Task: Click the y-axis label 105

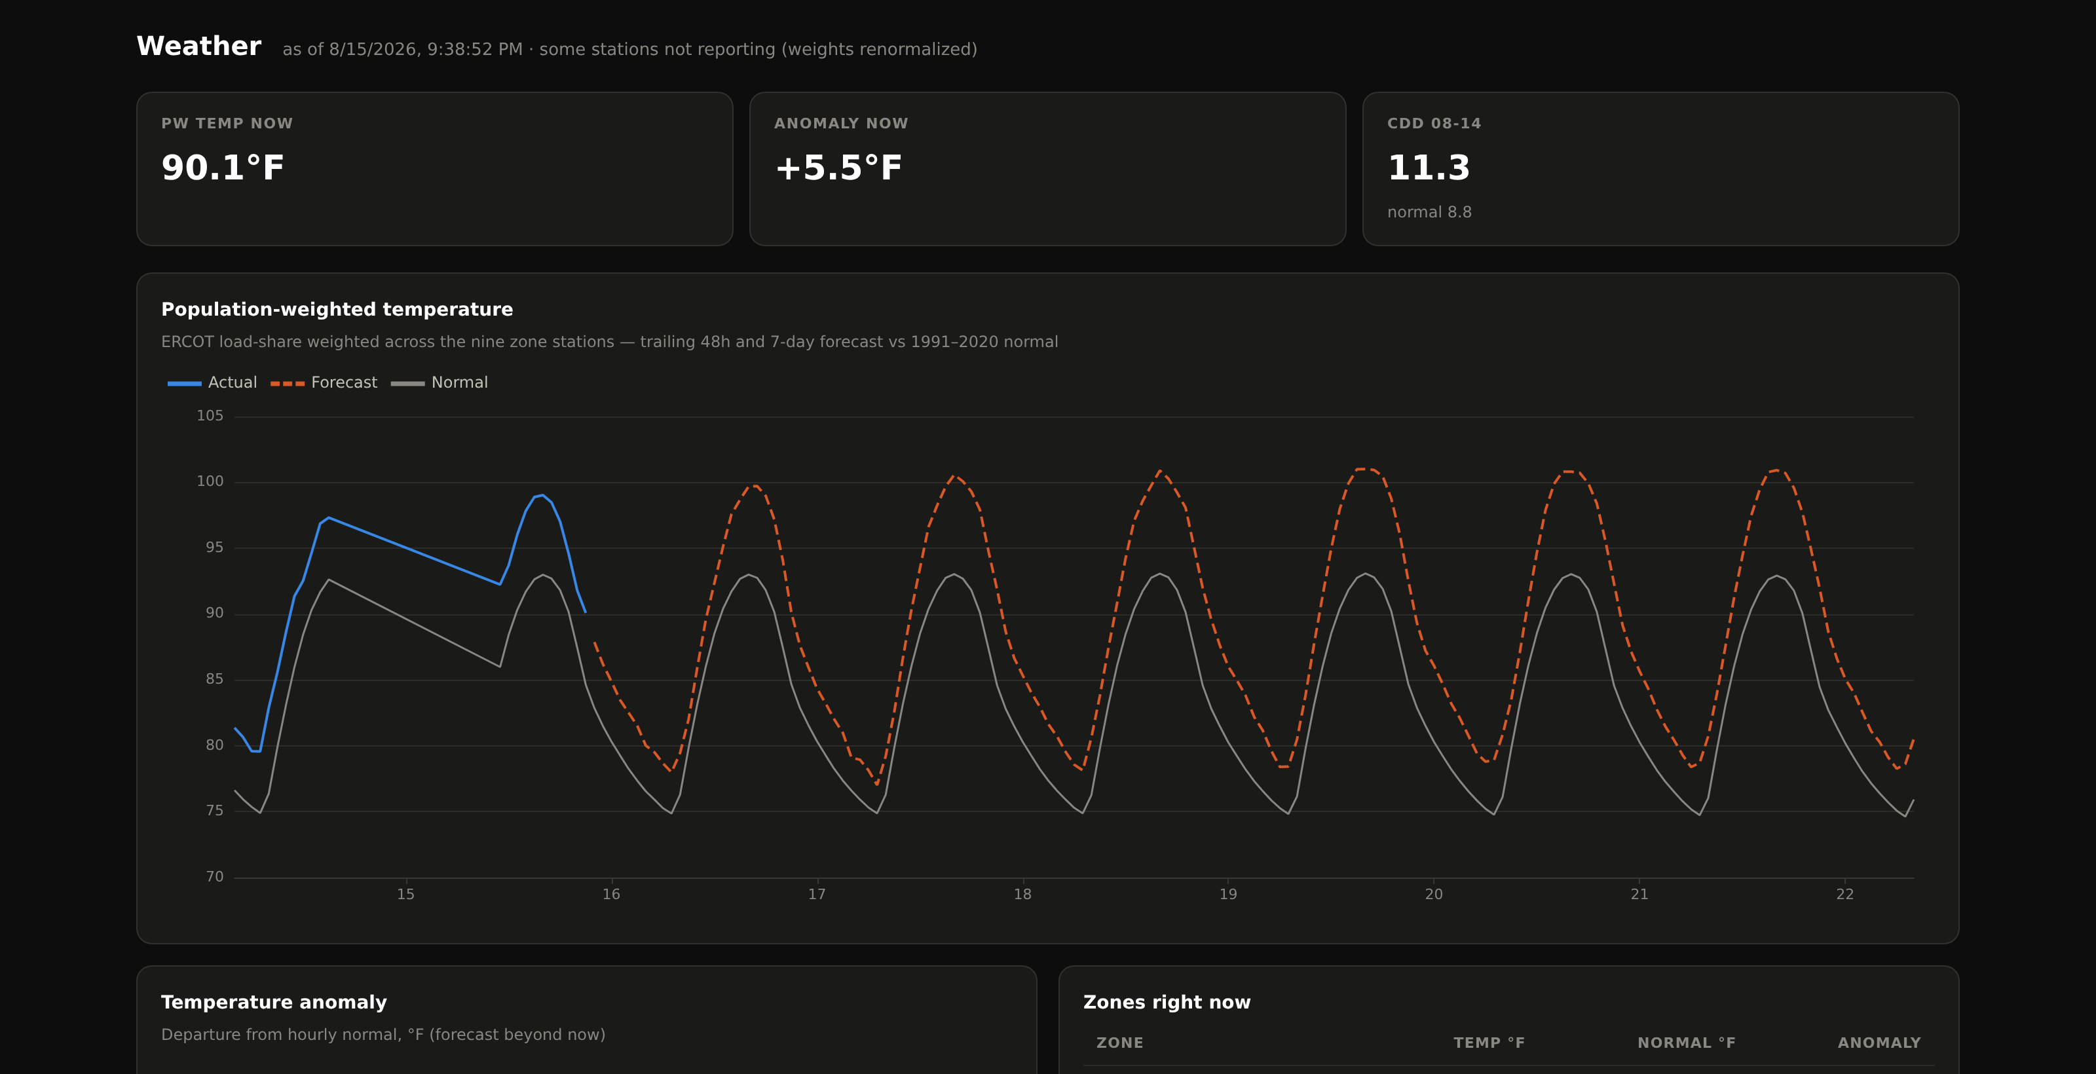Action: 210,416
